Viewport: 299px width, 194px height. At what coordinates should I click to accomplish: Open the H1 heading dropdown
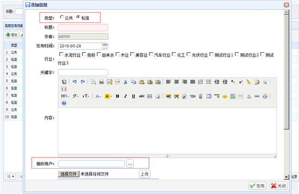pyautogui.click(x=65, y=96)
